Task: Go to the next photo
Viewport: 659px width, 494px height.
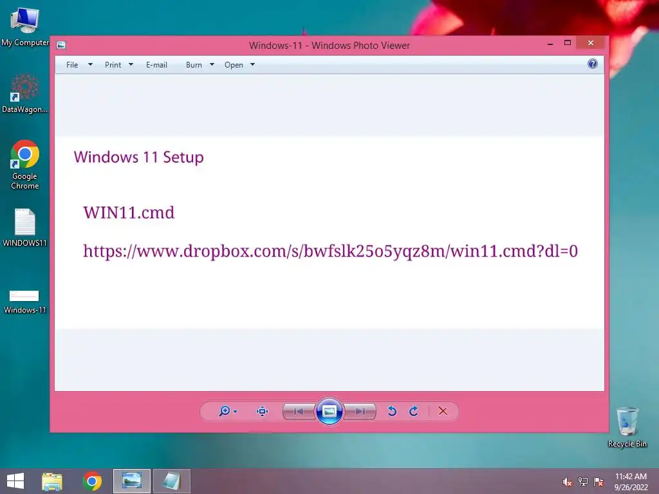Action: click(x=360, y=411)
